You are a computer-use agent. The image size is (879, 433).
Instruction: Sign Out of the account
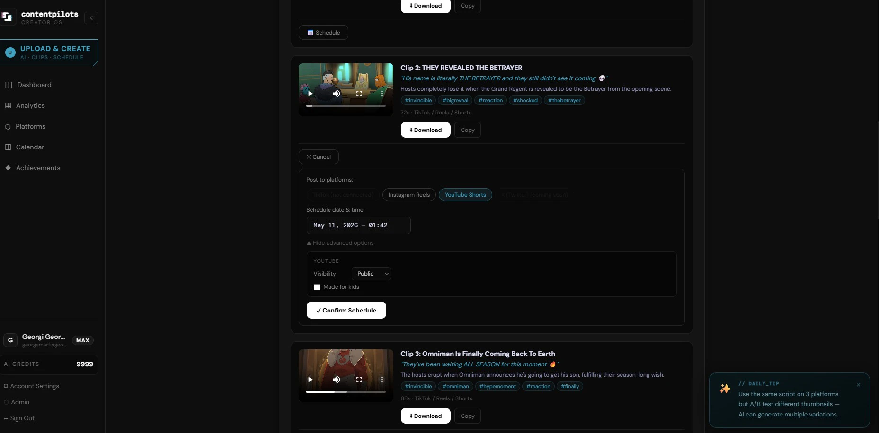pos(19,418)
